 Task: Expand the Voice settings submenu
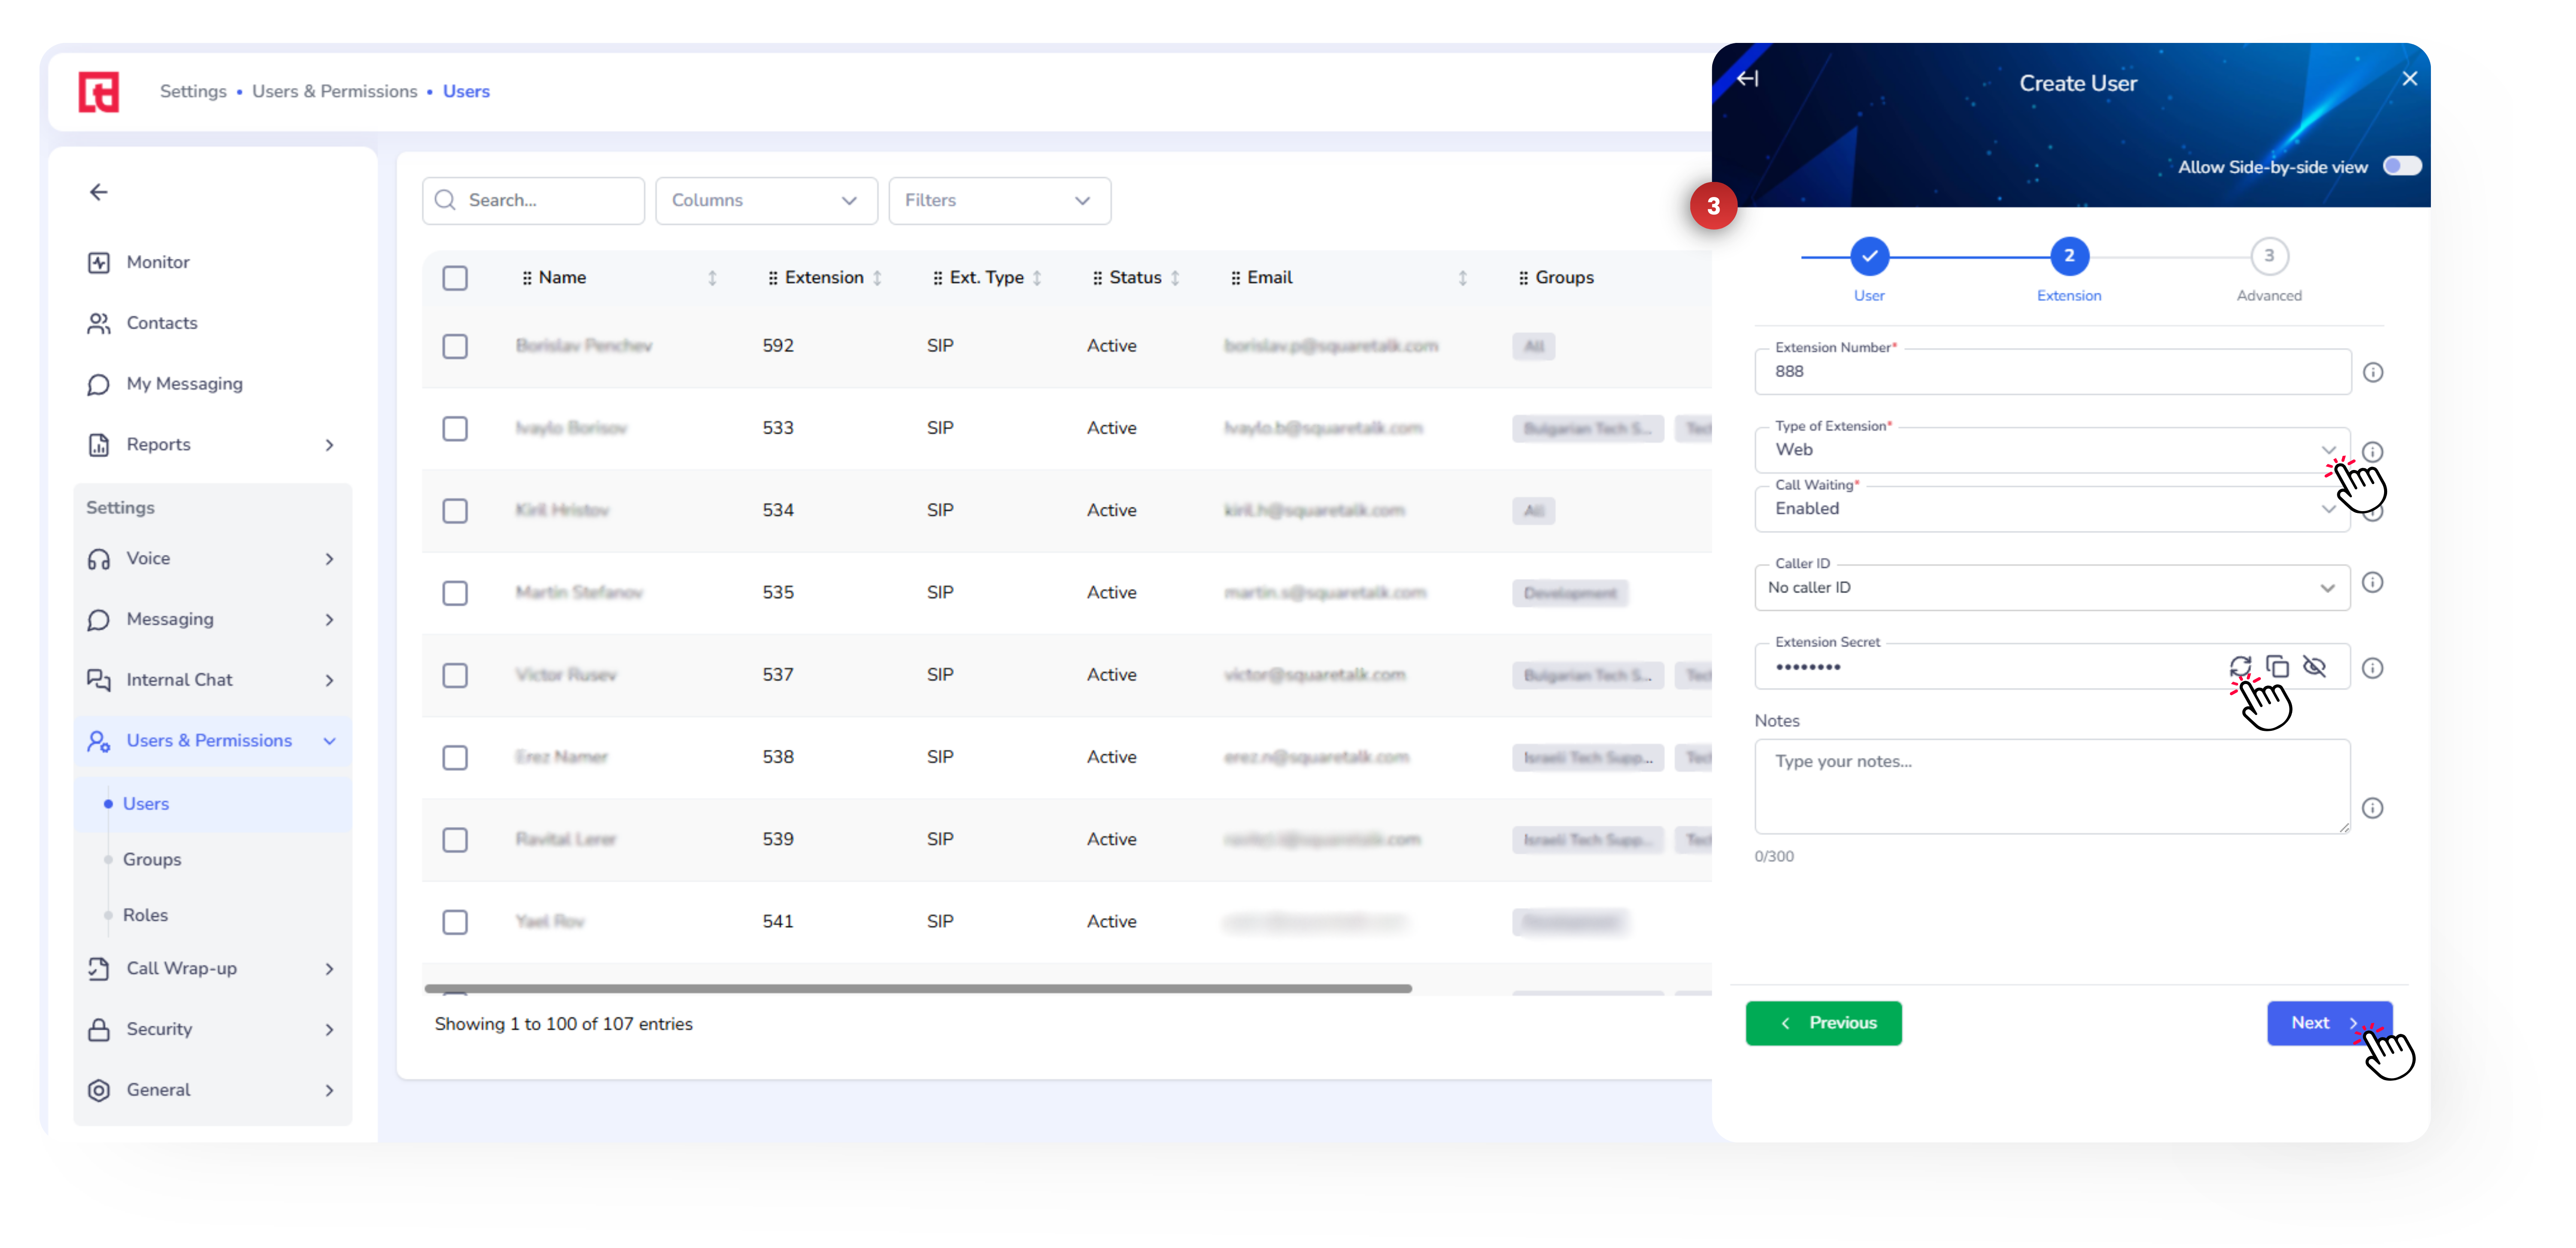(211, 558)
